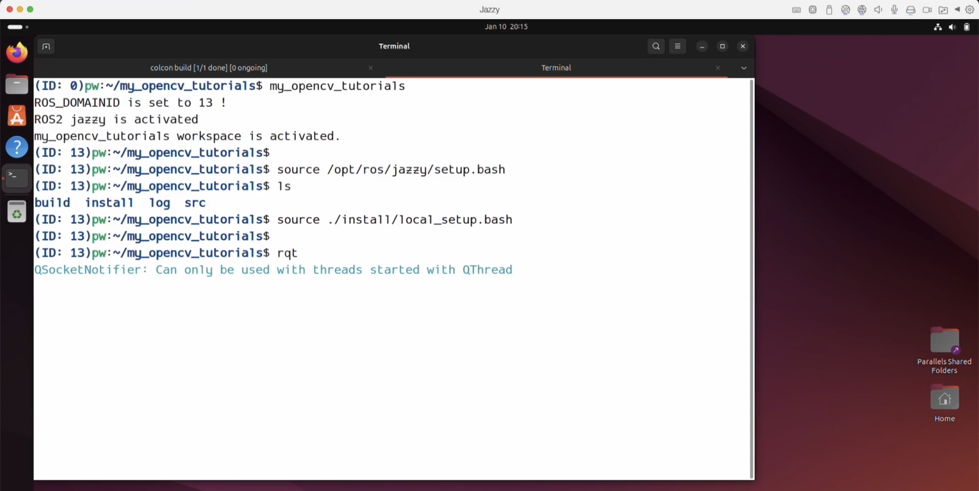Switch to the colcon build tab

209,68
